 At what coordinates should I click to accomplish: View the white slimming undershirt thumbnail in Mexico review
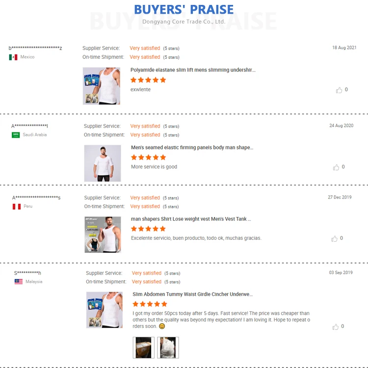coord(102,86)
